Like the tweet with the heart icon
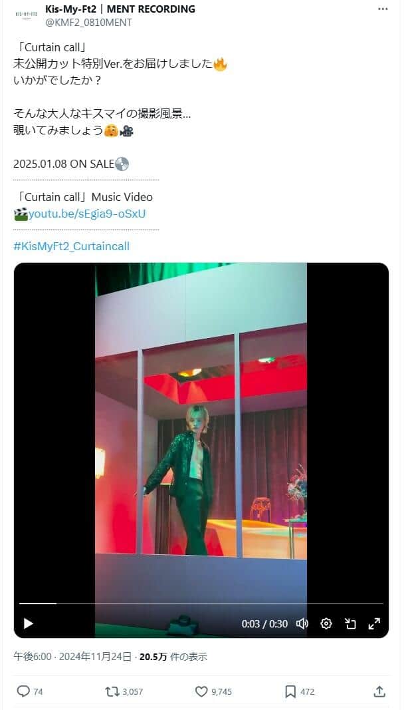404x710 pixels. (x=201, y=691)
